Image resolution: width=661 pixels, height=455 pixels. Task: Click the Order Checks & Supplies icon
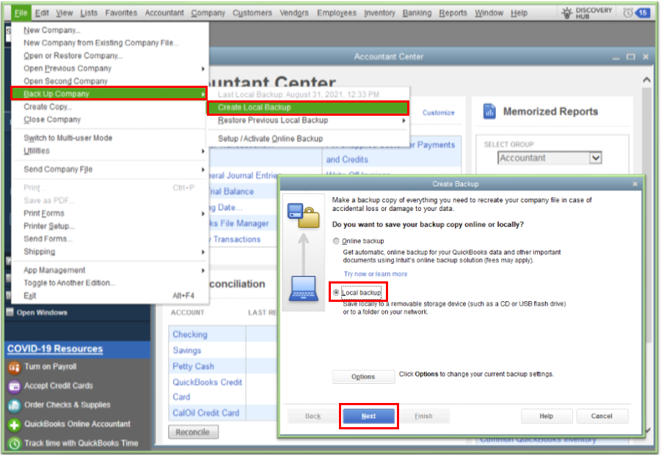[x=15, y=405]
